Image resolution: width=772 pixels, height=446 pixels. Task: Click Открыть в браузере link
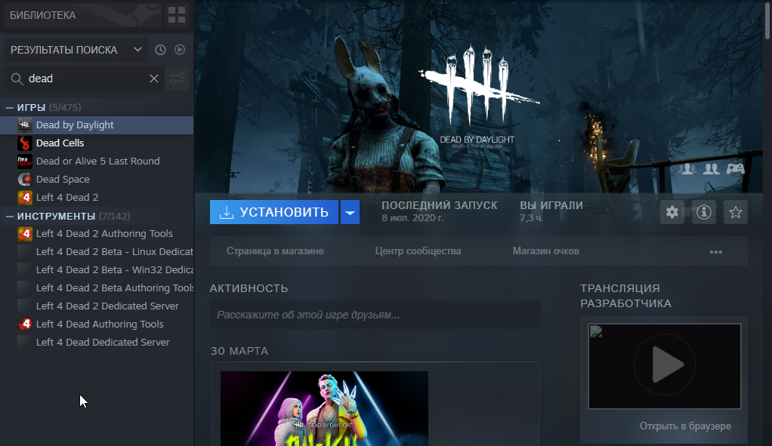coord(685,426)
